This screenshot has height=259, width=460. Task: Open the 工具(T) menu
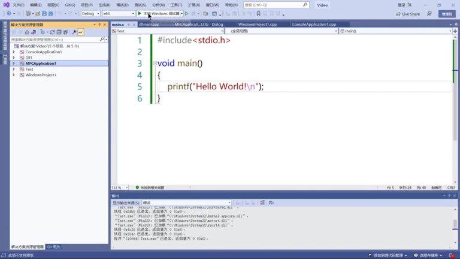coord(176,5)
